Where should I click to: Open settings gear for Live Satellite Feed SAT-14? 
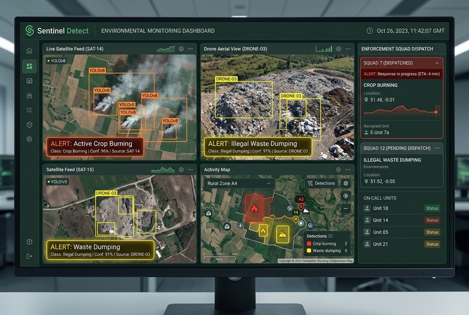(x=181, y=49)
